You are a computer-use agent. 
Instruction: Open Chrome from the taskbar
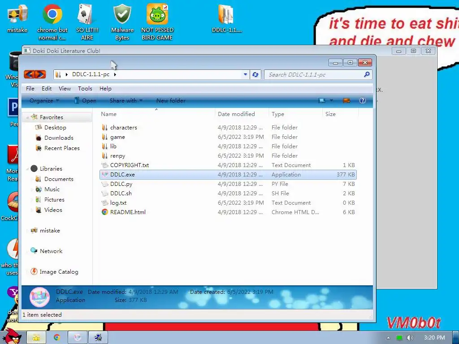(56, 338)
